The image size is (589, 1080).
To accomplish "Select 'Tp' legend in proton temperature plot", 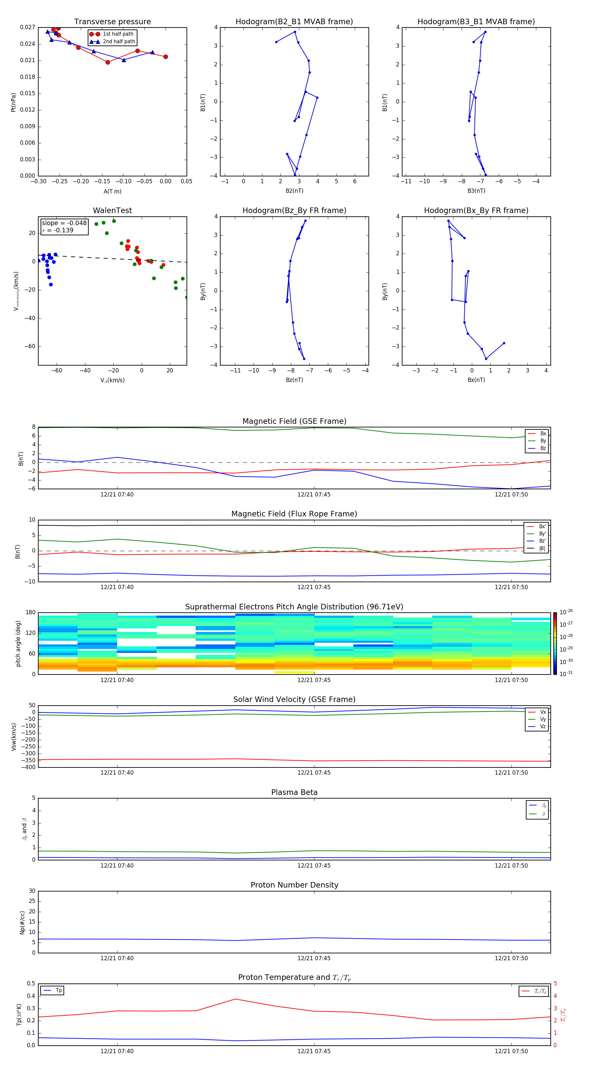I will (52, 990).
